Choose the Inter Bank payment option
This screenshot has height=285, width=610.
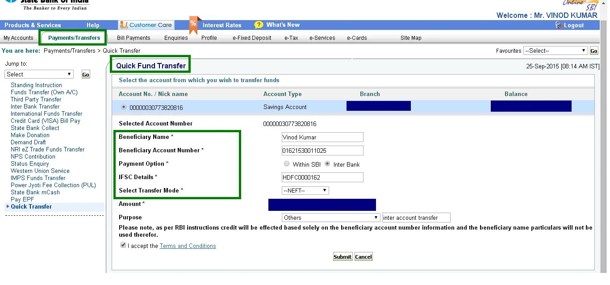(327, 164)
